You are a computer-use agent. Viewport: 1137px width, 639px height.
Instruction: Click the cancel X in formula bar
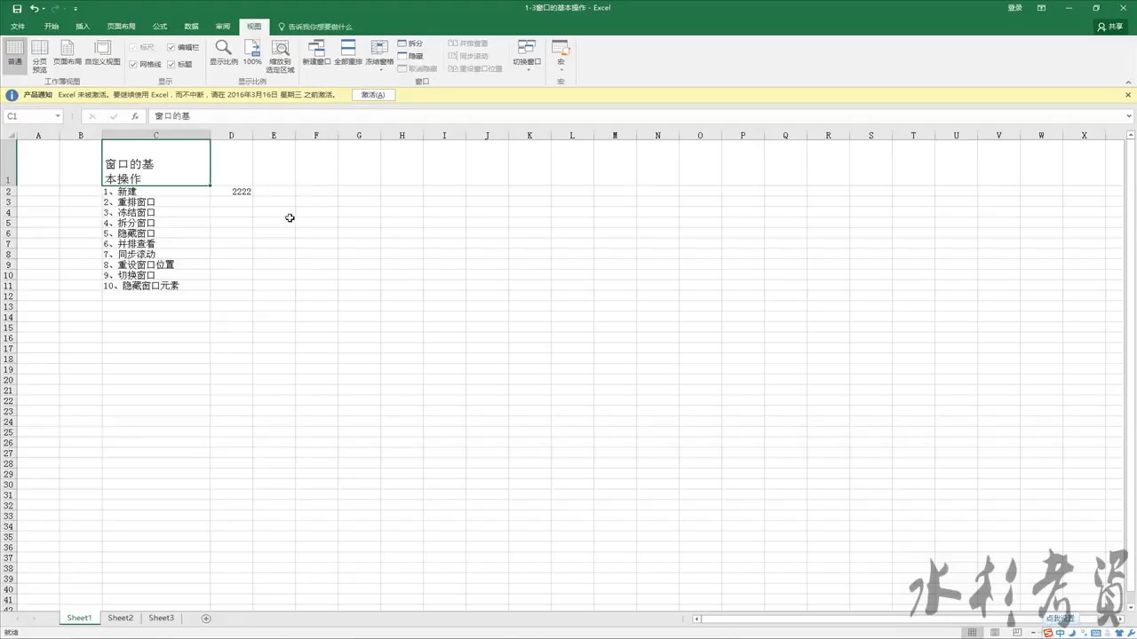click(x=91, y=116)
